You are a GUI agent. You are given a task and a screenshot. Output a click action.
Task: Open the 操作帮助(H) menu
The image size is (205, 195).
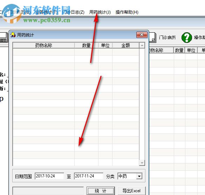click(x=127, y=12)
